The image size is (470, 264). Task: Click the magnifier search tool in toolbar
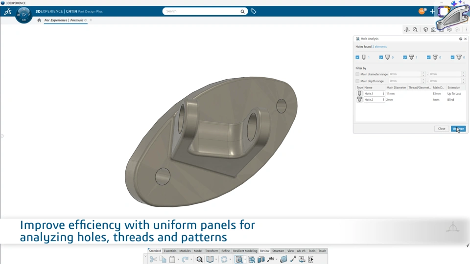pos(199,259)
